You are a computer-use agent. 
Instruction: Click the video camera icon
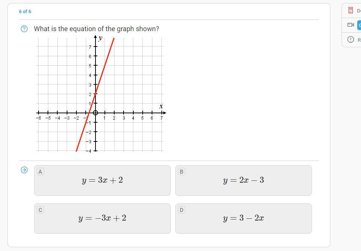(351, 25)
